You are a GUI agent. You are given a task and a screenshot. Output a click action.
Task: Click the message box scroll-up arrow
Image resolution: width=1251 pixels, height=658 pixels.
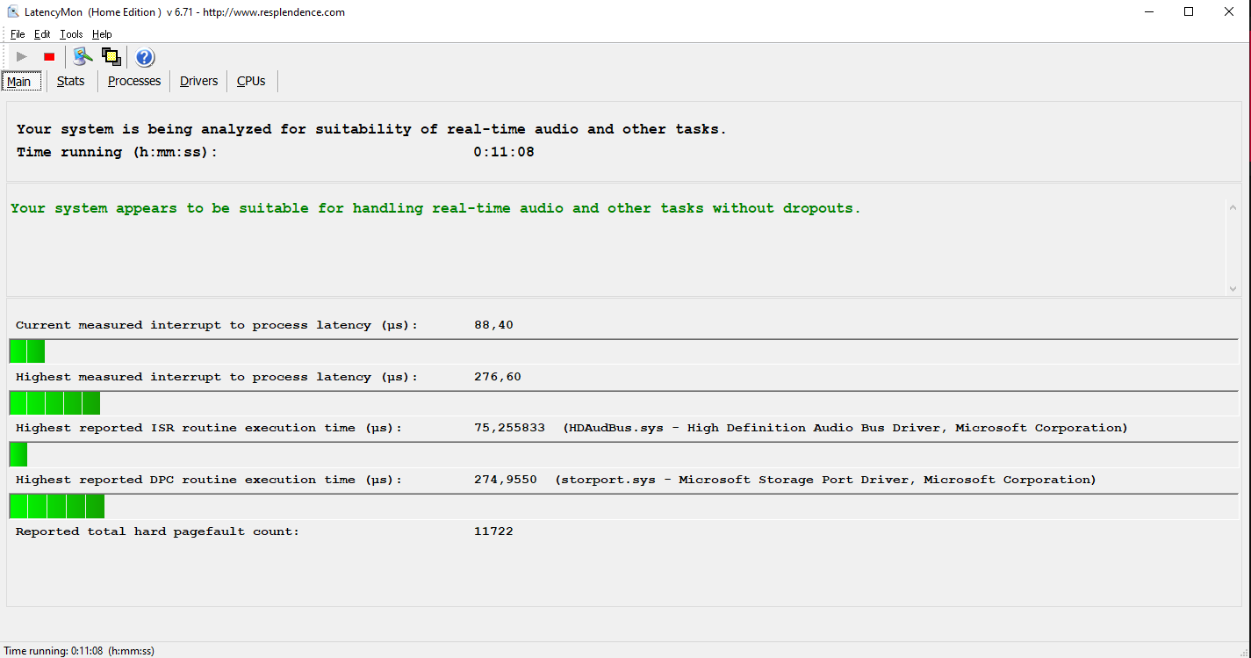[1233, 207]
